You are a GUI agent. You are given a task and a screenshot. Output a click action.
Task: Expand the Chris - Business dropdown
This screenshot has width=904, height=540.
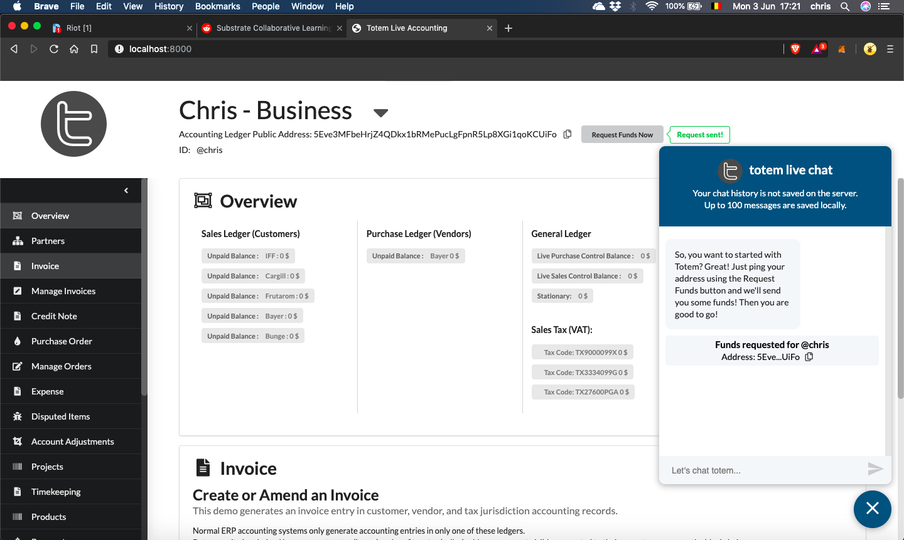tap(380, 113)
